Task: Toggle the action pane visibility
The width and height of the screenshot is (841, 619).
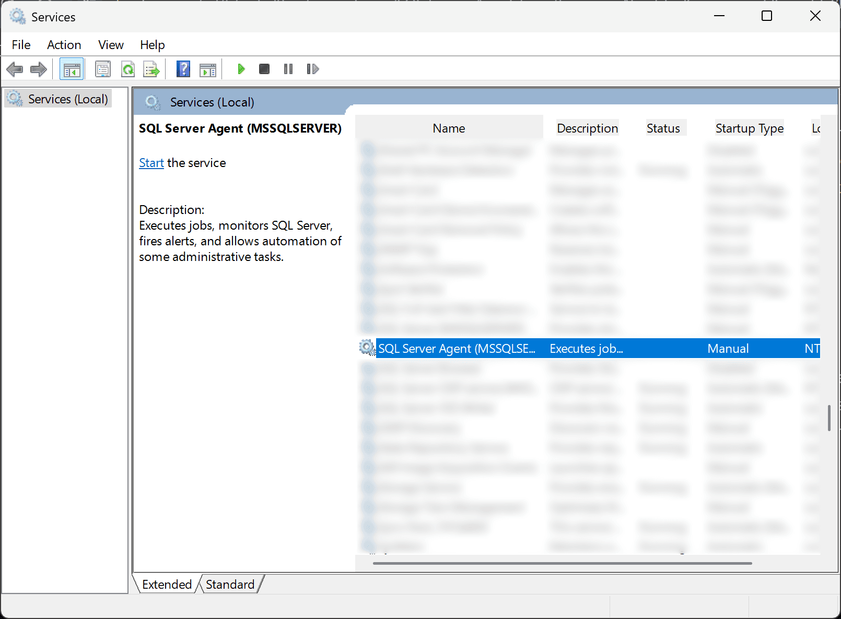Action: point(208,69)
